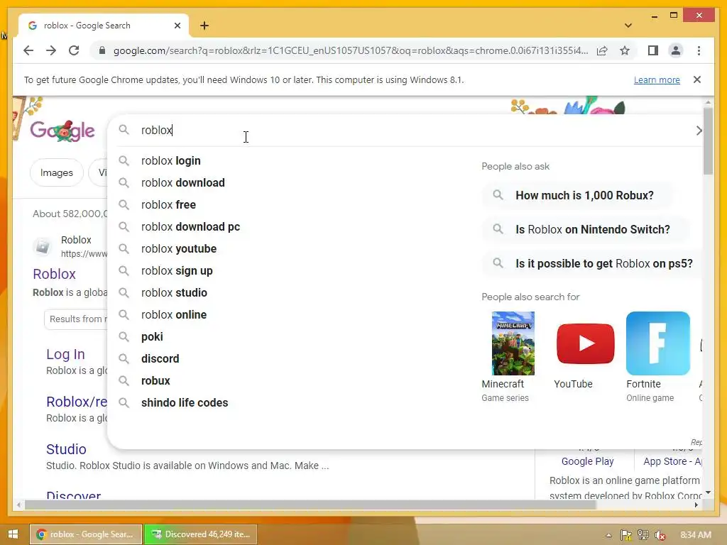Open the muted volume tray icon
This screenshot has width=727, height=545.
pos(660,535)
